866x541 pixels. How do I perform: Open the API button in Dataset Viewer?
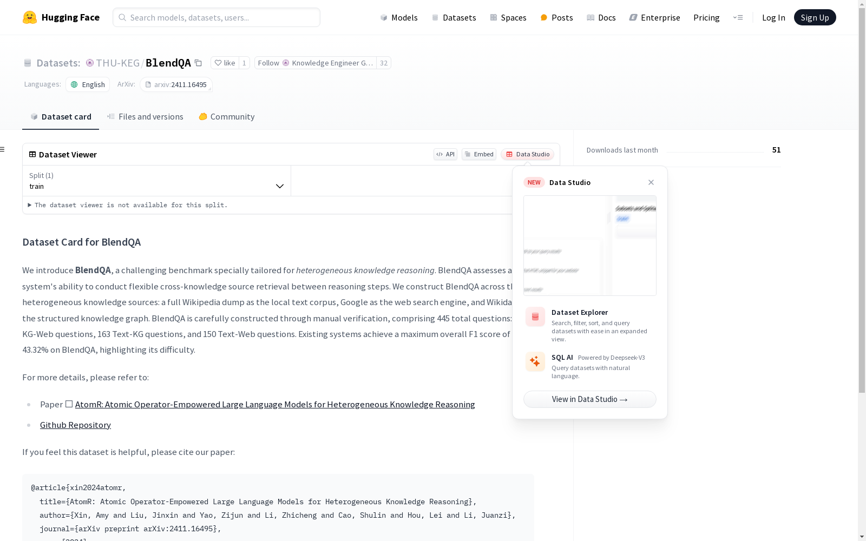tap(445, 154)
